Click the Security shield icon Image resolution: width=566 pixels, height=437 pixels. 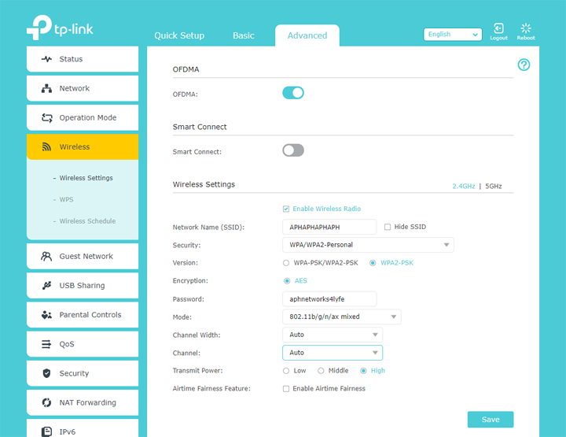click(x=46, y=373)
